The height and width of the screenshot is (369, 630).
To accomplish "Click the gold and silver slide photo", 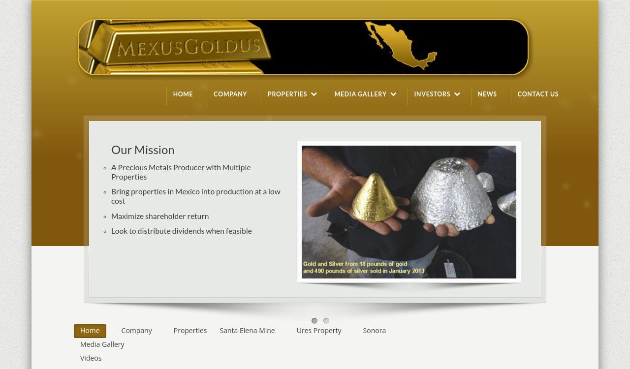I will (x=409, y=212).
